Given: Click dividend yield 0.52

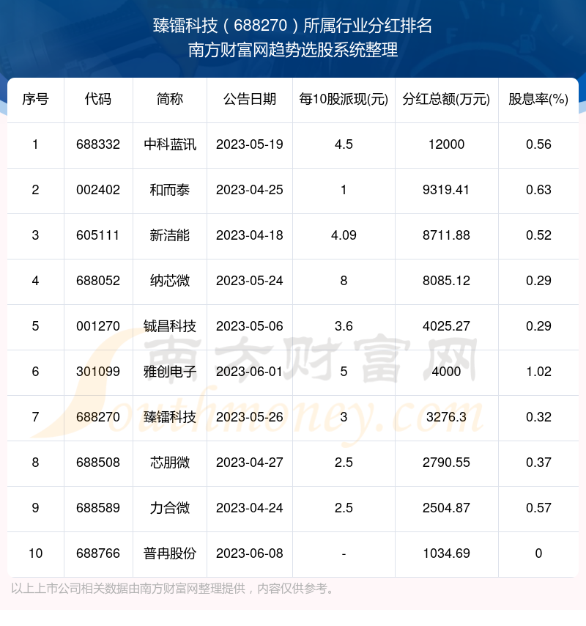Looking at the screenshot, I should [538, 235].
